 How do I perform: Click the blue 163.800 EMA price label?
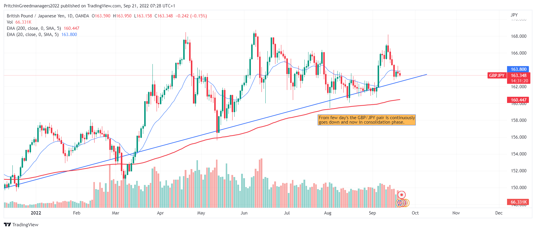(519, 69)
